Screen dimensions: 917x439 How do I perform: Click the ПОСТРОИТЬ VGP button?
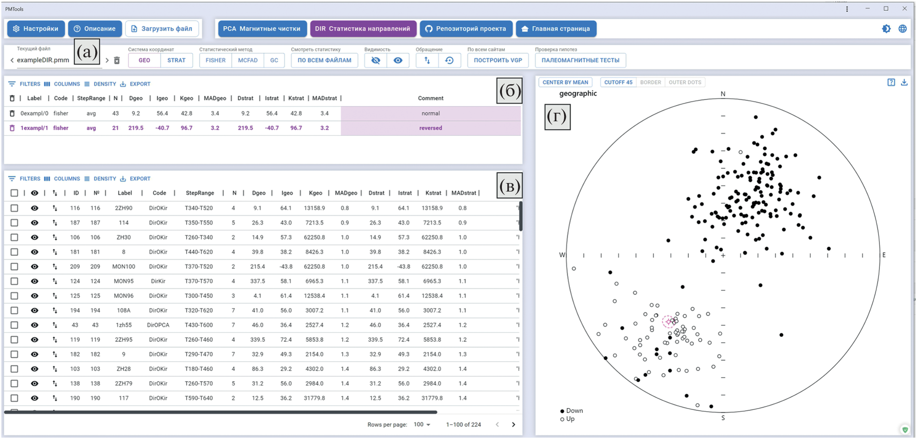pyautogui.click(x=498, y=60)
